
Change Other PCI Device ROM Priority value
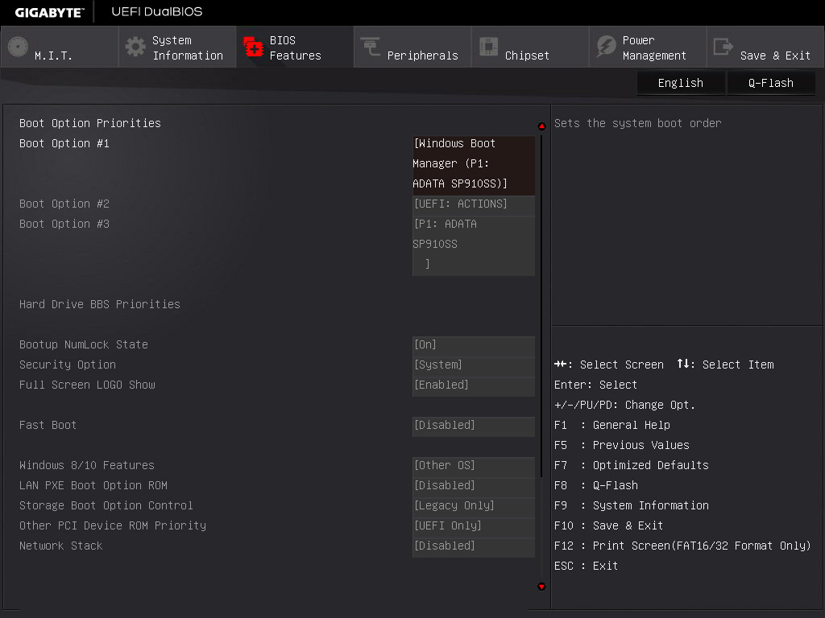[x=474, y=526]
